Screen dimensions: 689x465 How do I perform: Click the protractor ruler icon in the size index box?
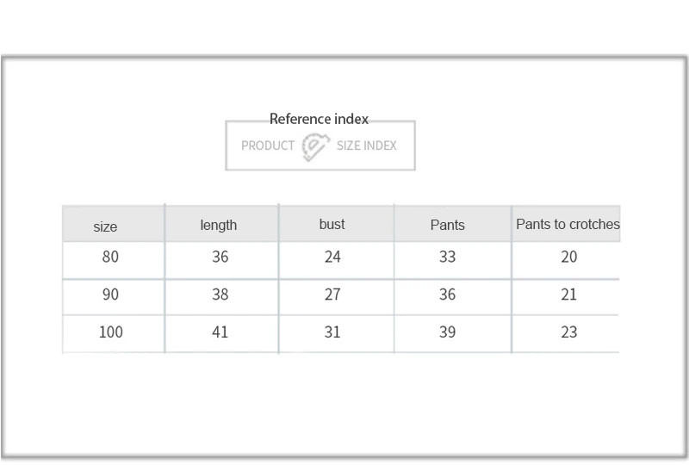coord(315,146)
